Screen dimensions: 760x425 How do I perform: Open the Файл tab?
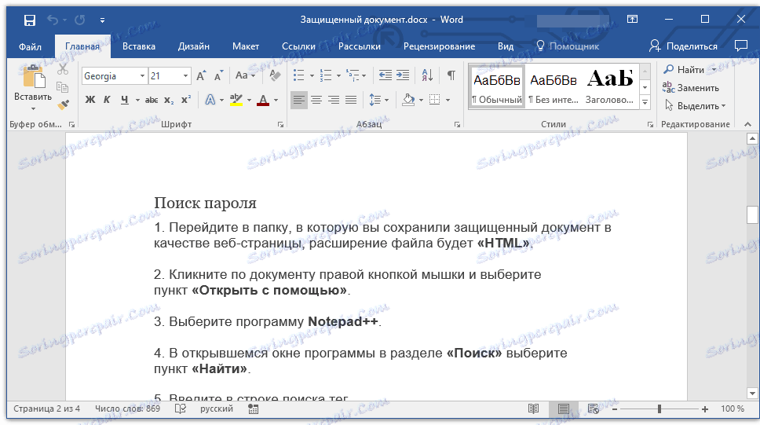30,46
